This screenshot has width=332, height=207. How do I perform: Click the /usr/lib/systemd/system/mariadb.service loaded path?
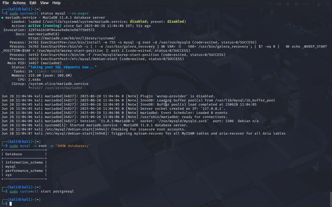tap(85, 22)
